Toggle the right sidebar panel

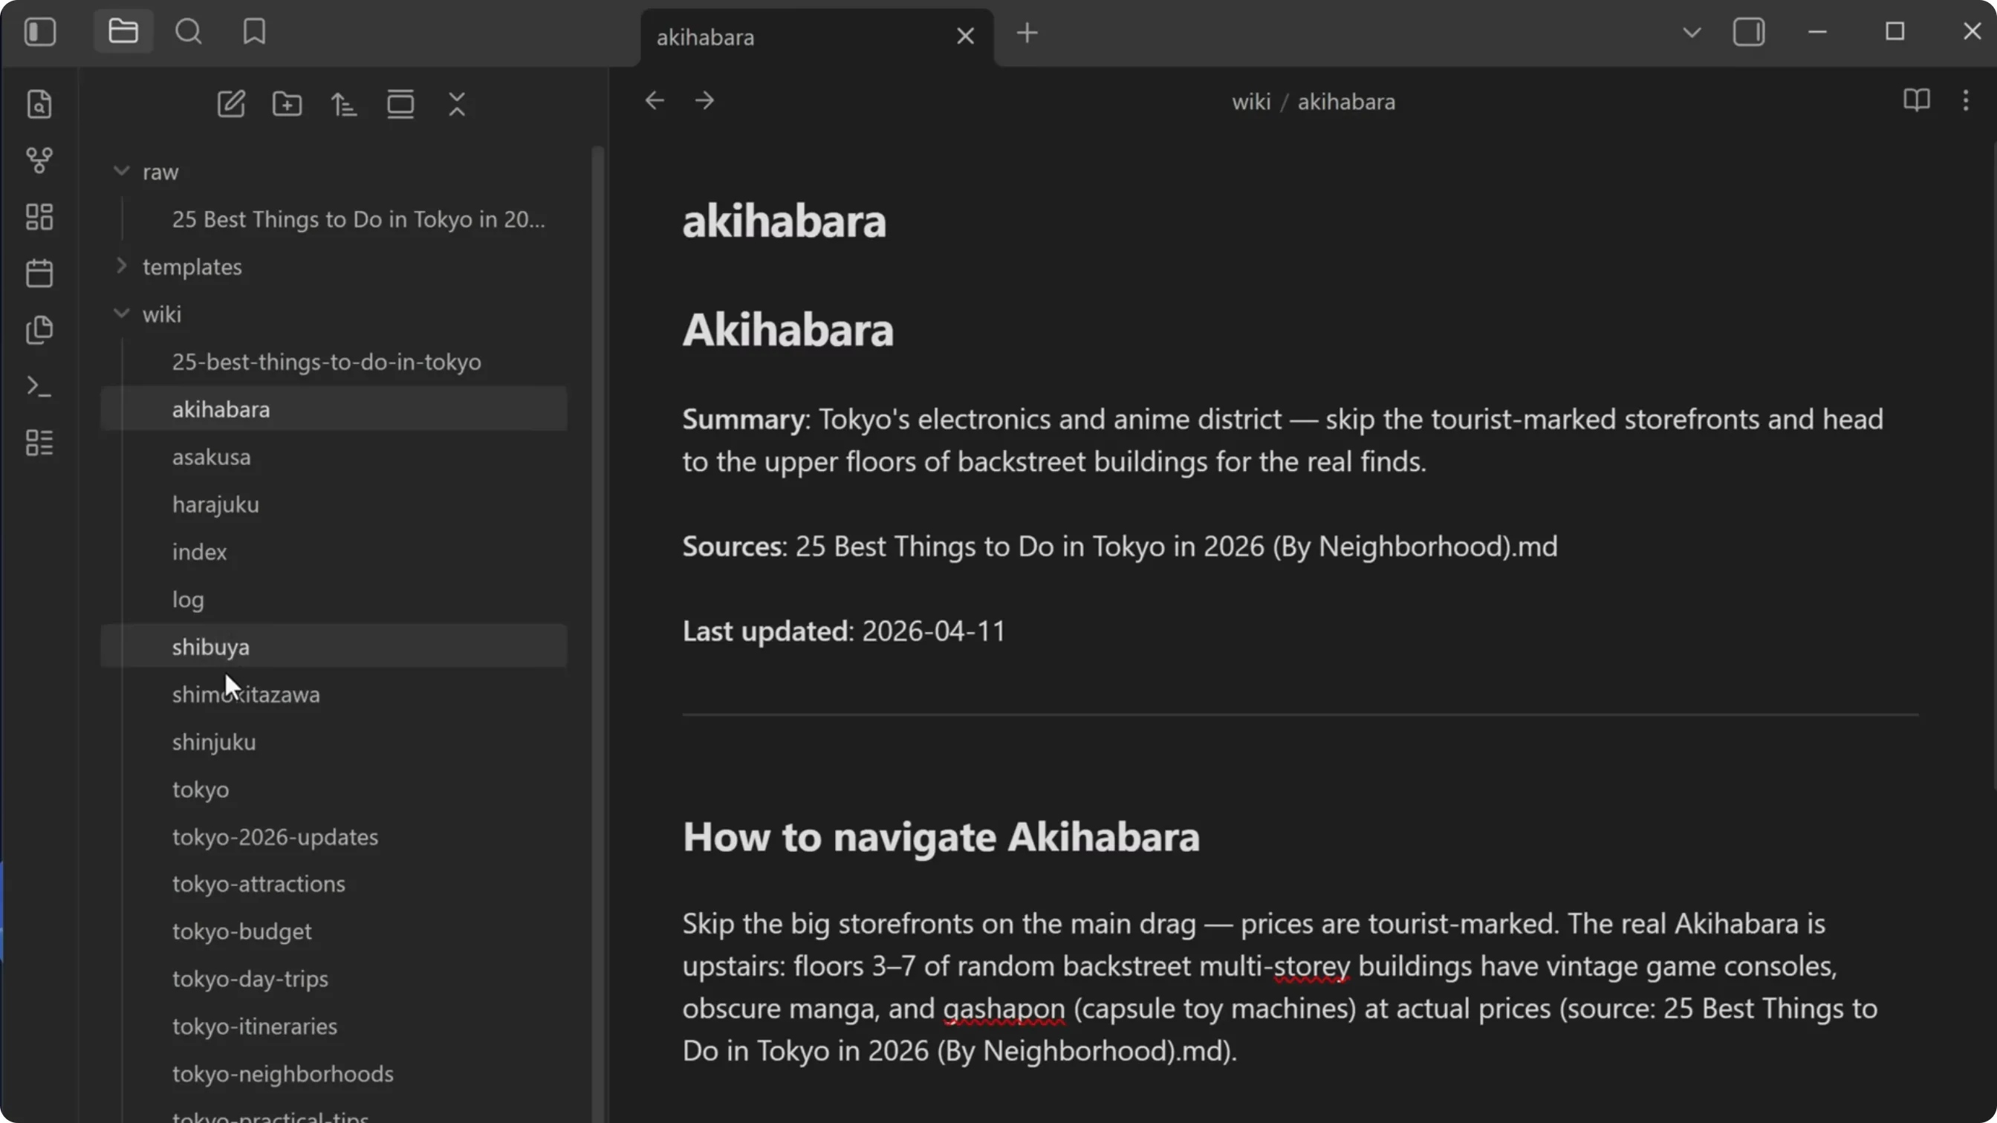(x=1749, y=33)
